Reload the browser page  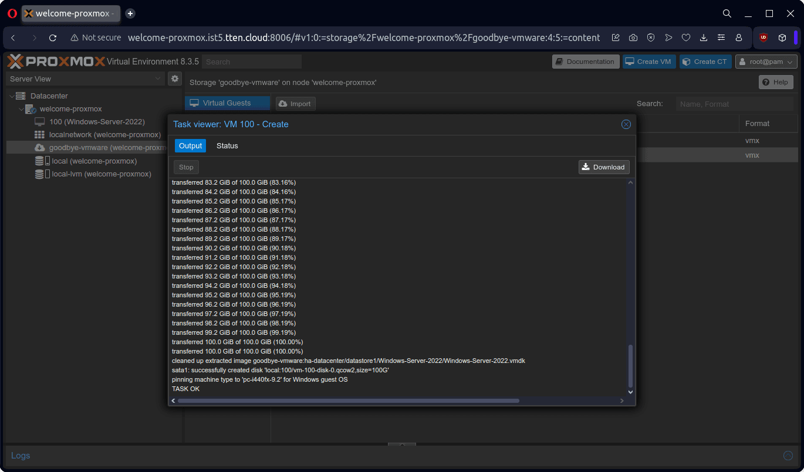tap(53, 38)
